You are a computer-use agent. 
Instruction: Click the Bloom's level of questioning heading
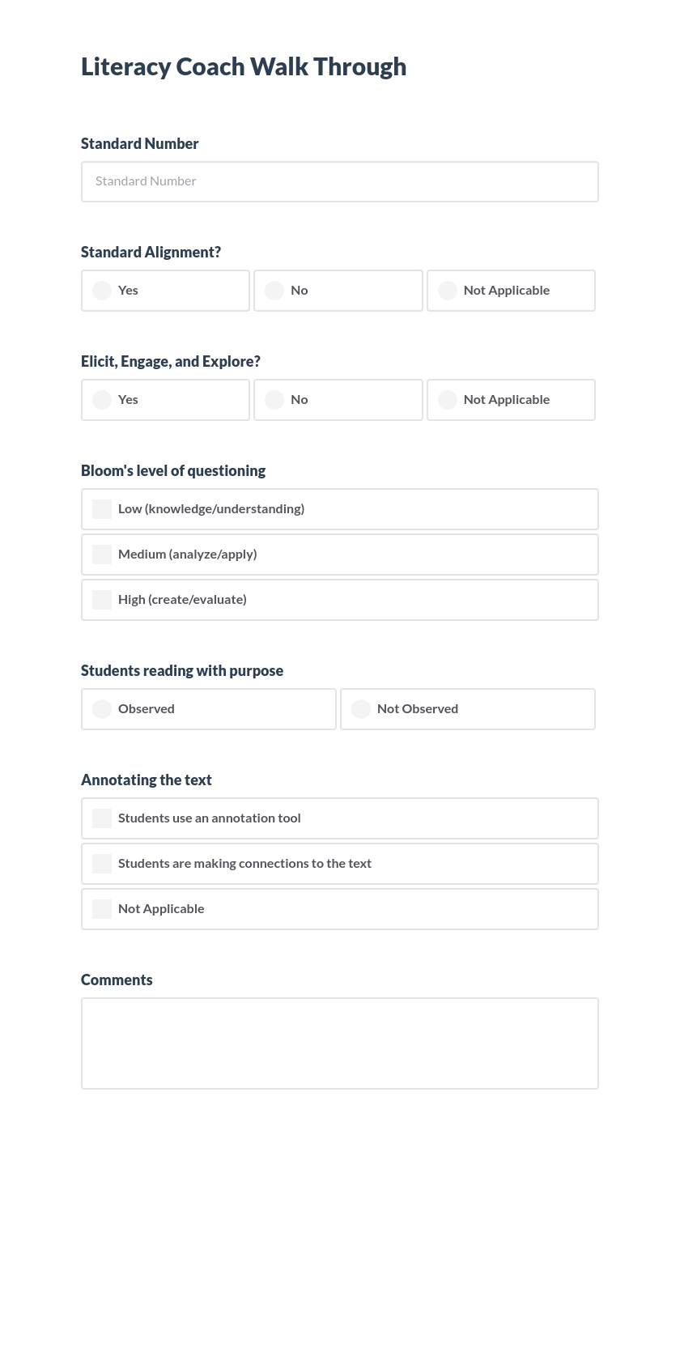[172, 470]
